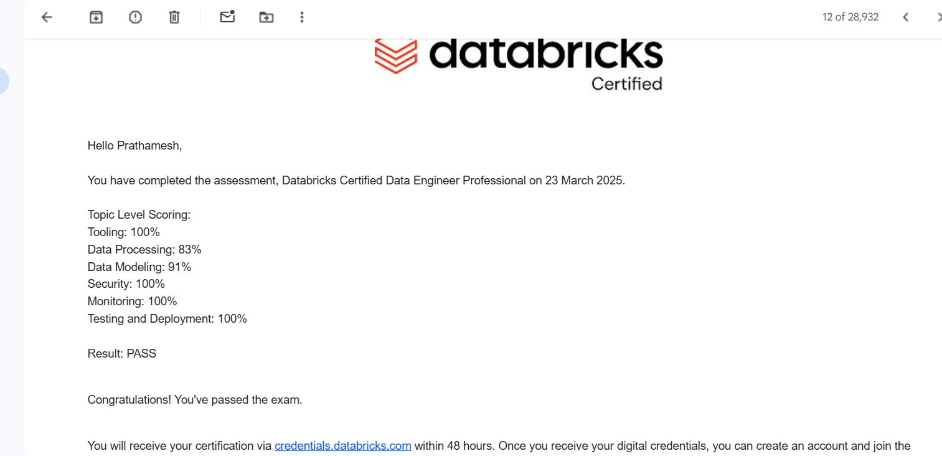The image size is (942, 456).
Task: Go to the newer email
Action: [x=905, y=17]
